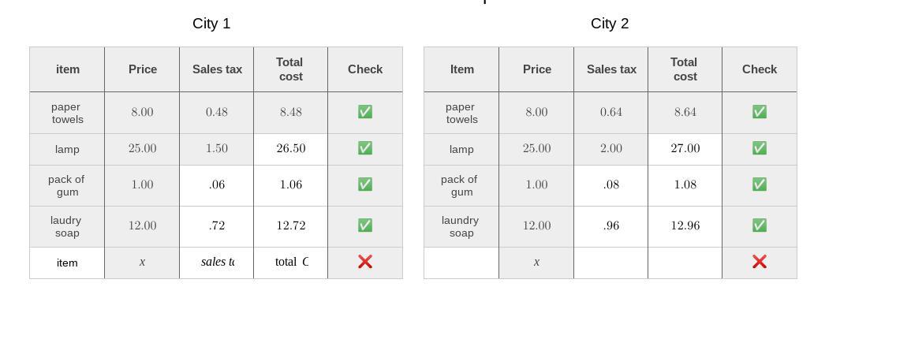The image size is (911, 354).
Task: Click the red X in City 2 table
Action: pyautogui.click(x=760, y=262)
